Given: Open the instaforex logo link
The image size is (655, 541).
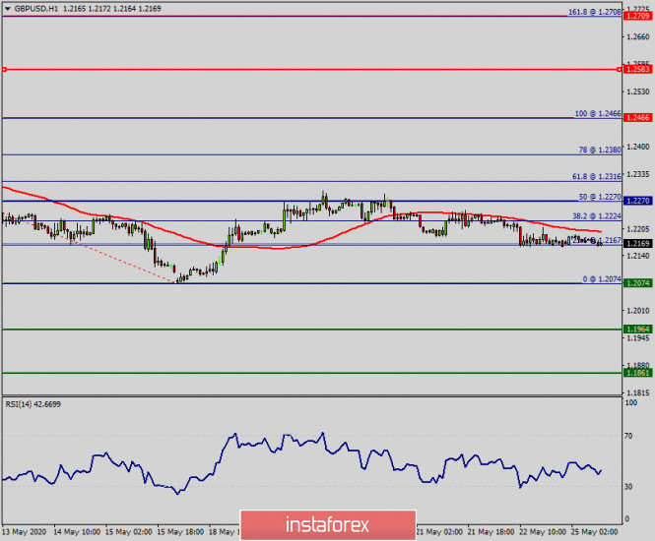Looking at the screenshot, I should click(327, 522).
